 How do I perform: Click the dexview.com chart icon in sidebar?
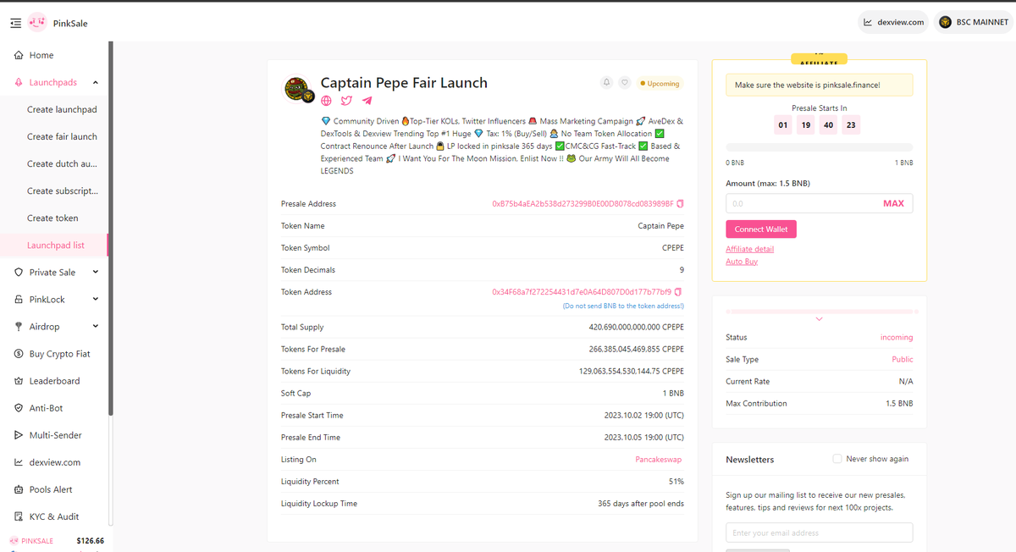(x=19, y=462)
